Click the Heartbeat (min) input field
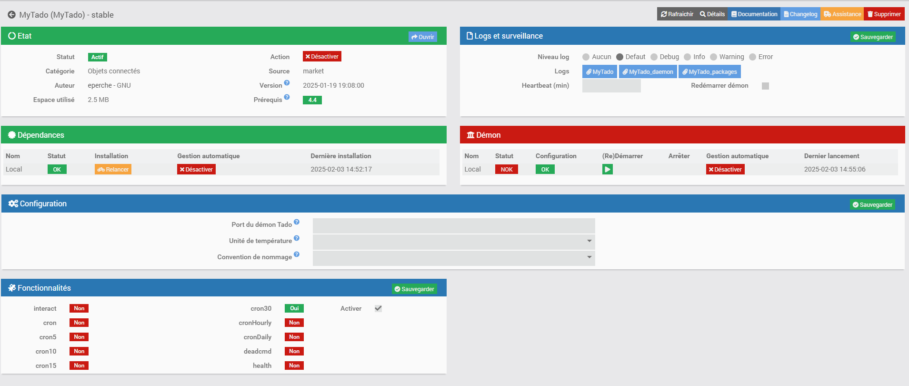The image size is (909, 386). click(611, 86)
